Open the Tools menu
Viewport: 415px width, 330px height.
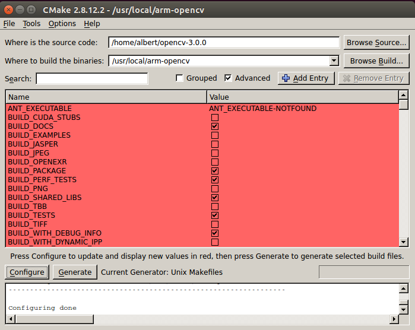[31, 24]
